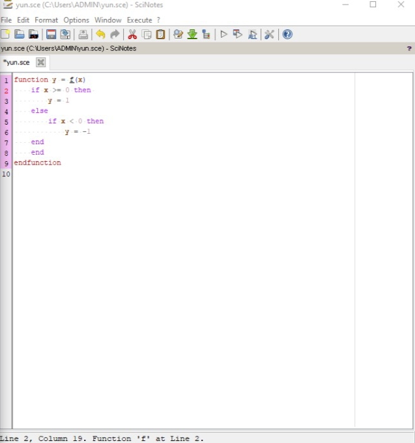The height and width of the screenshot is (443, 415).
Task: Maximize the SciNotes window
Action: coord(373,5)
